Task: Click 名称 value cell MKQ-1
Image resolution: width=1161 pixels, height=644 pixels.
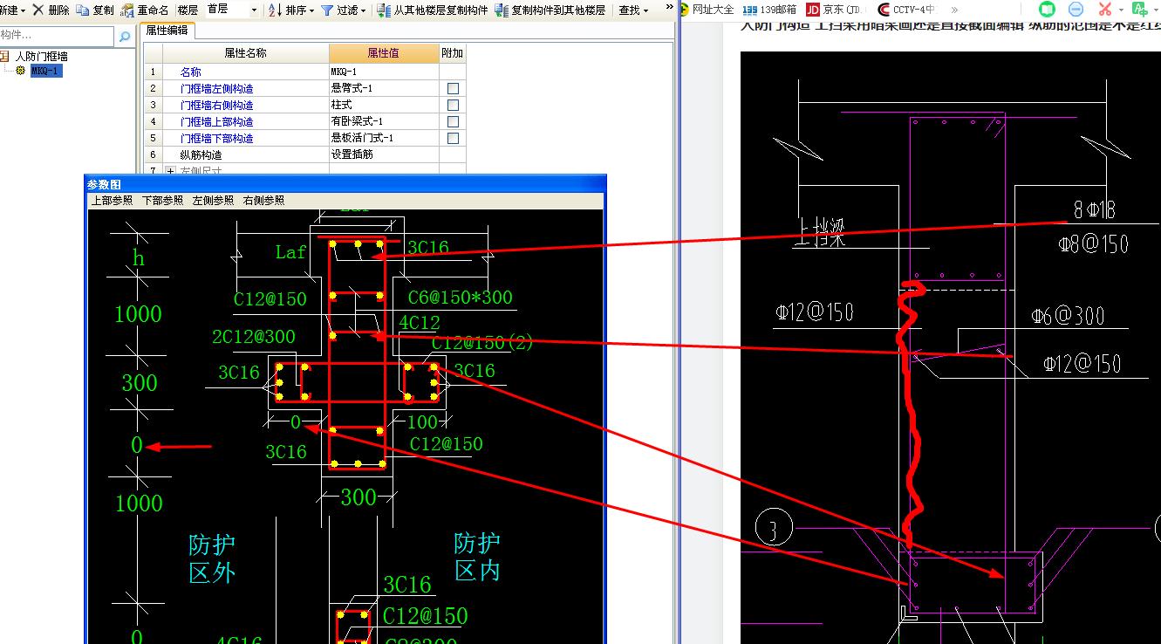Action: [x=384, y=72]
